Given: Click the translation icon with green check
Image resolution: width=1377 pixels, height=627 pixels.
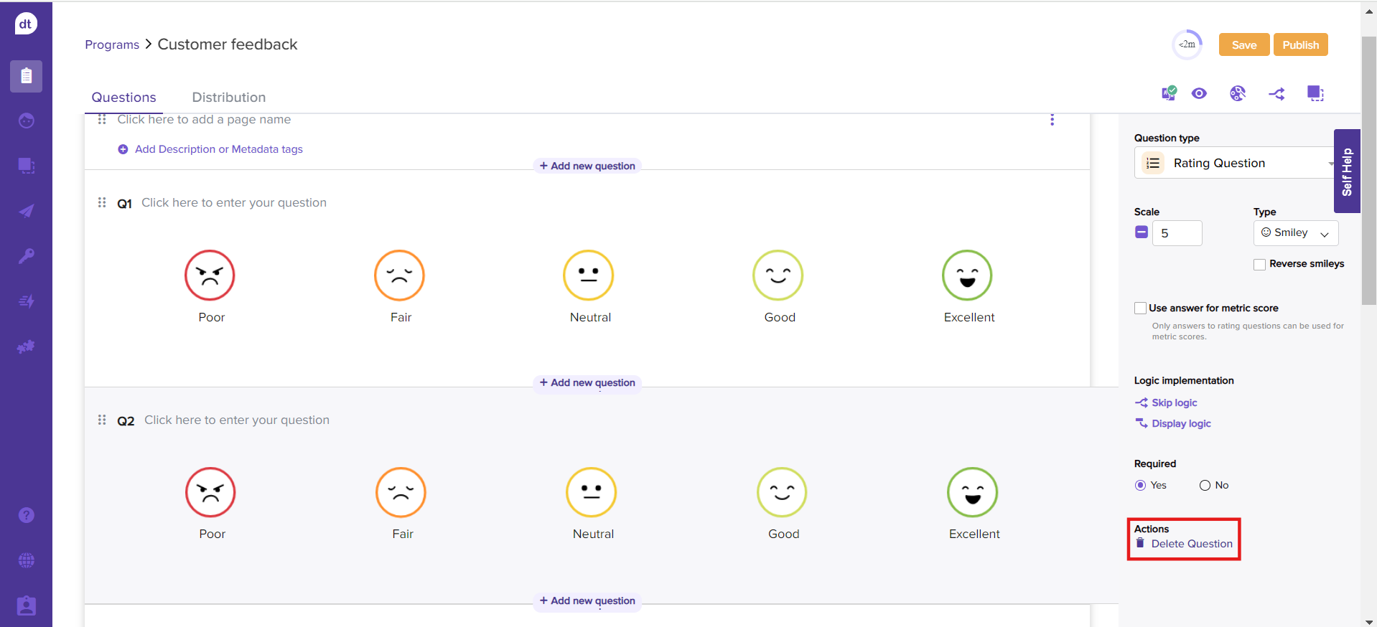Looking at the screenshot, I should tap(1169, 93).
